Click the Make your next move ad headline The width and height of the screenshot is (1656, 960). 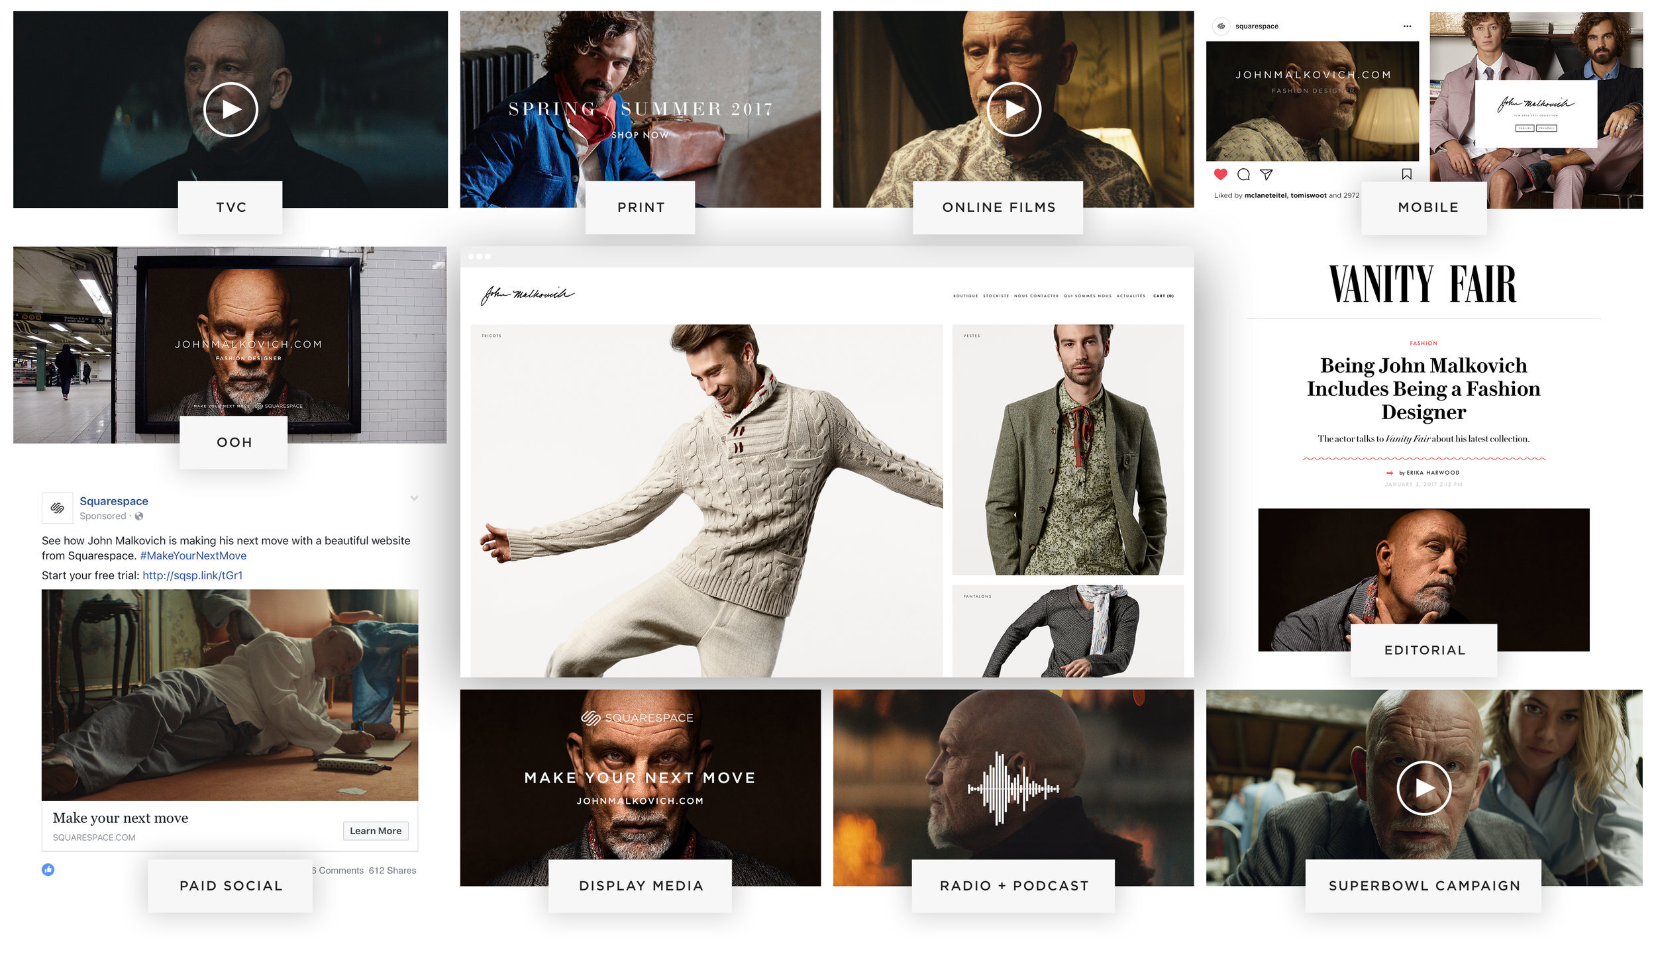tap(121, 818)
